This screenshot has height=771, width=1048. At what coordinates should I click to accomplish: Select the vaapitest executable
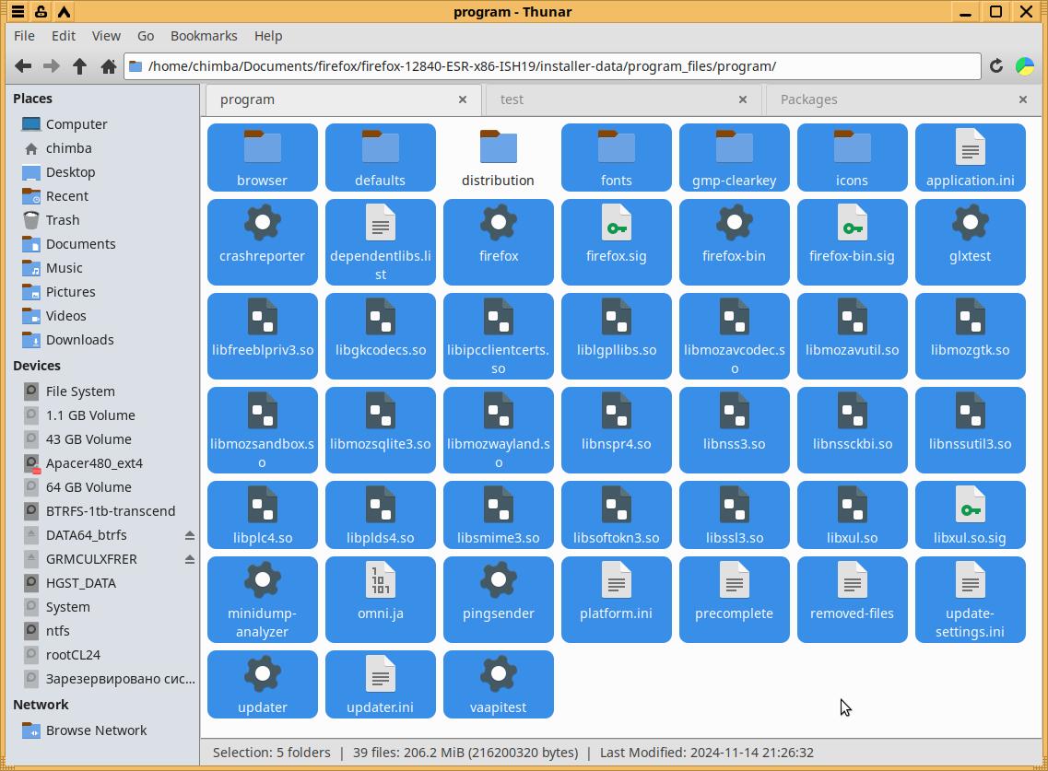click(x=498, y=684)
